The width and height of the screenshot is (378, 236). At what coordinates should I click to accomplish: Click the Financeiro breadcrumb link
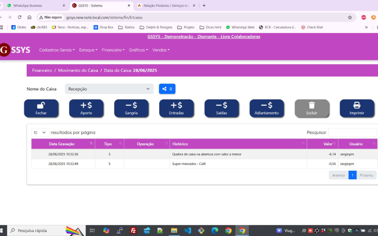42,70
